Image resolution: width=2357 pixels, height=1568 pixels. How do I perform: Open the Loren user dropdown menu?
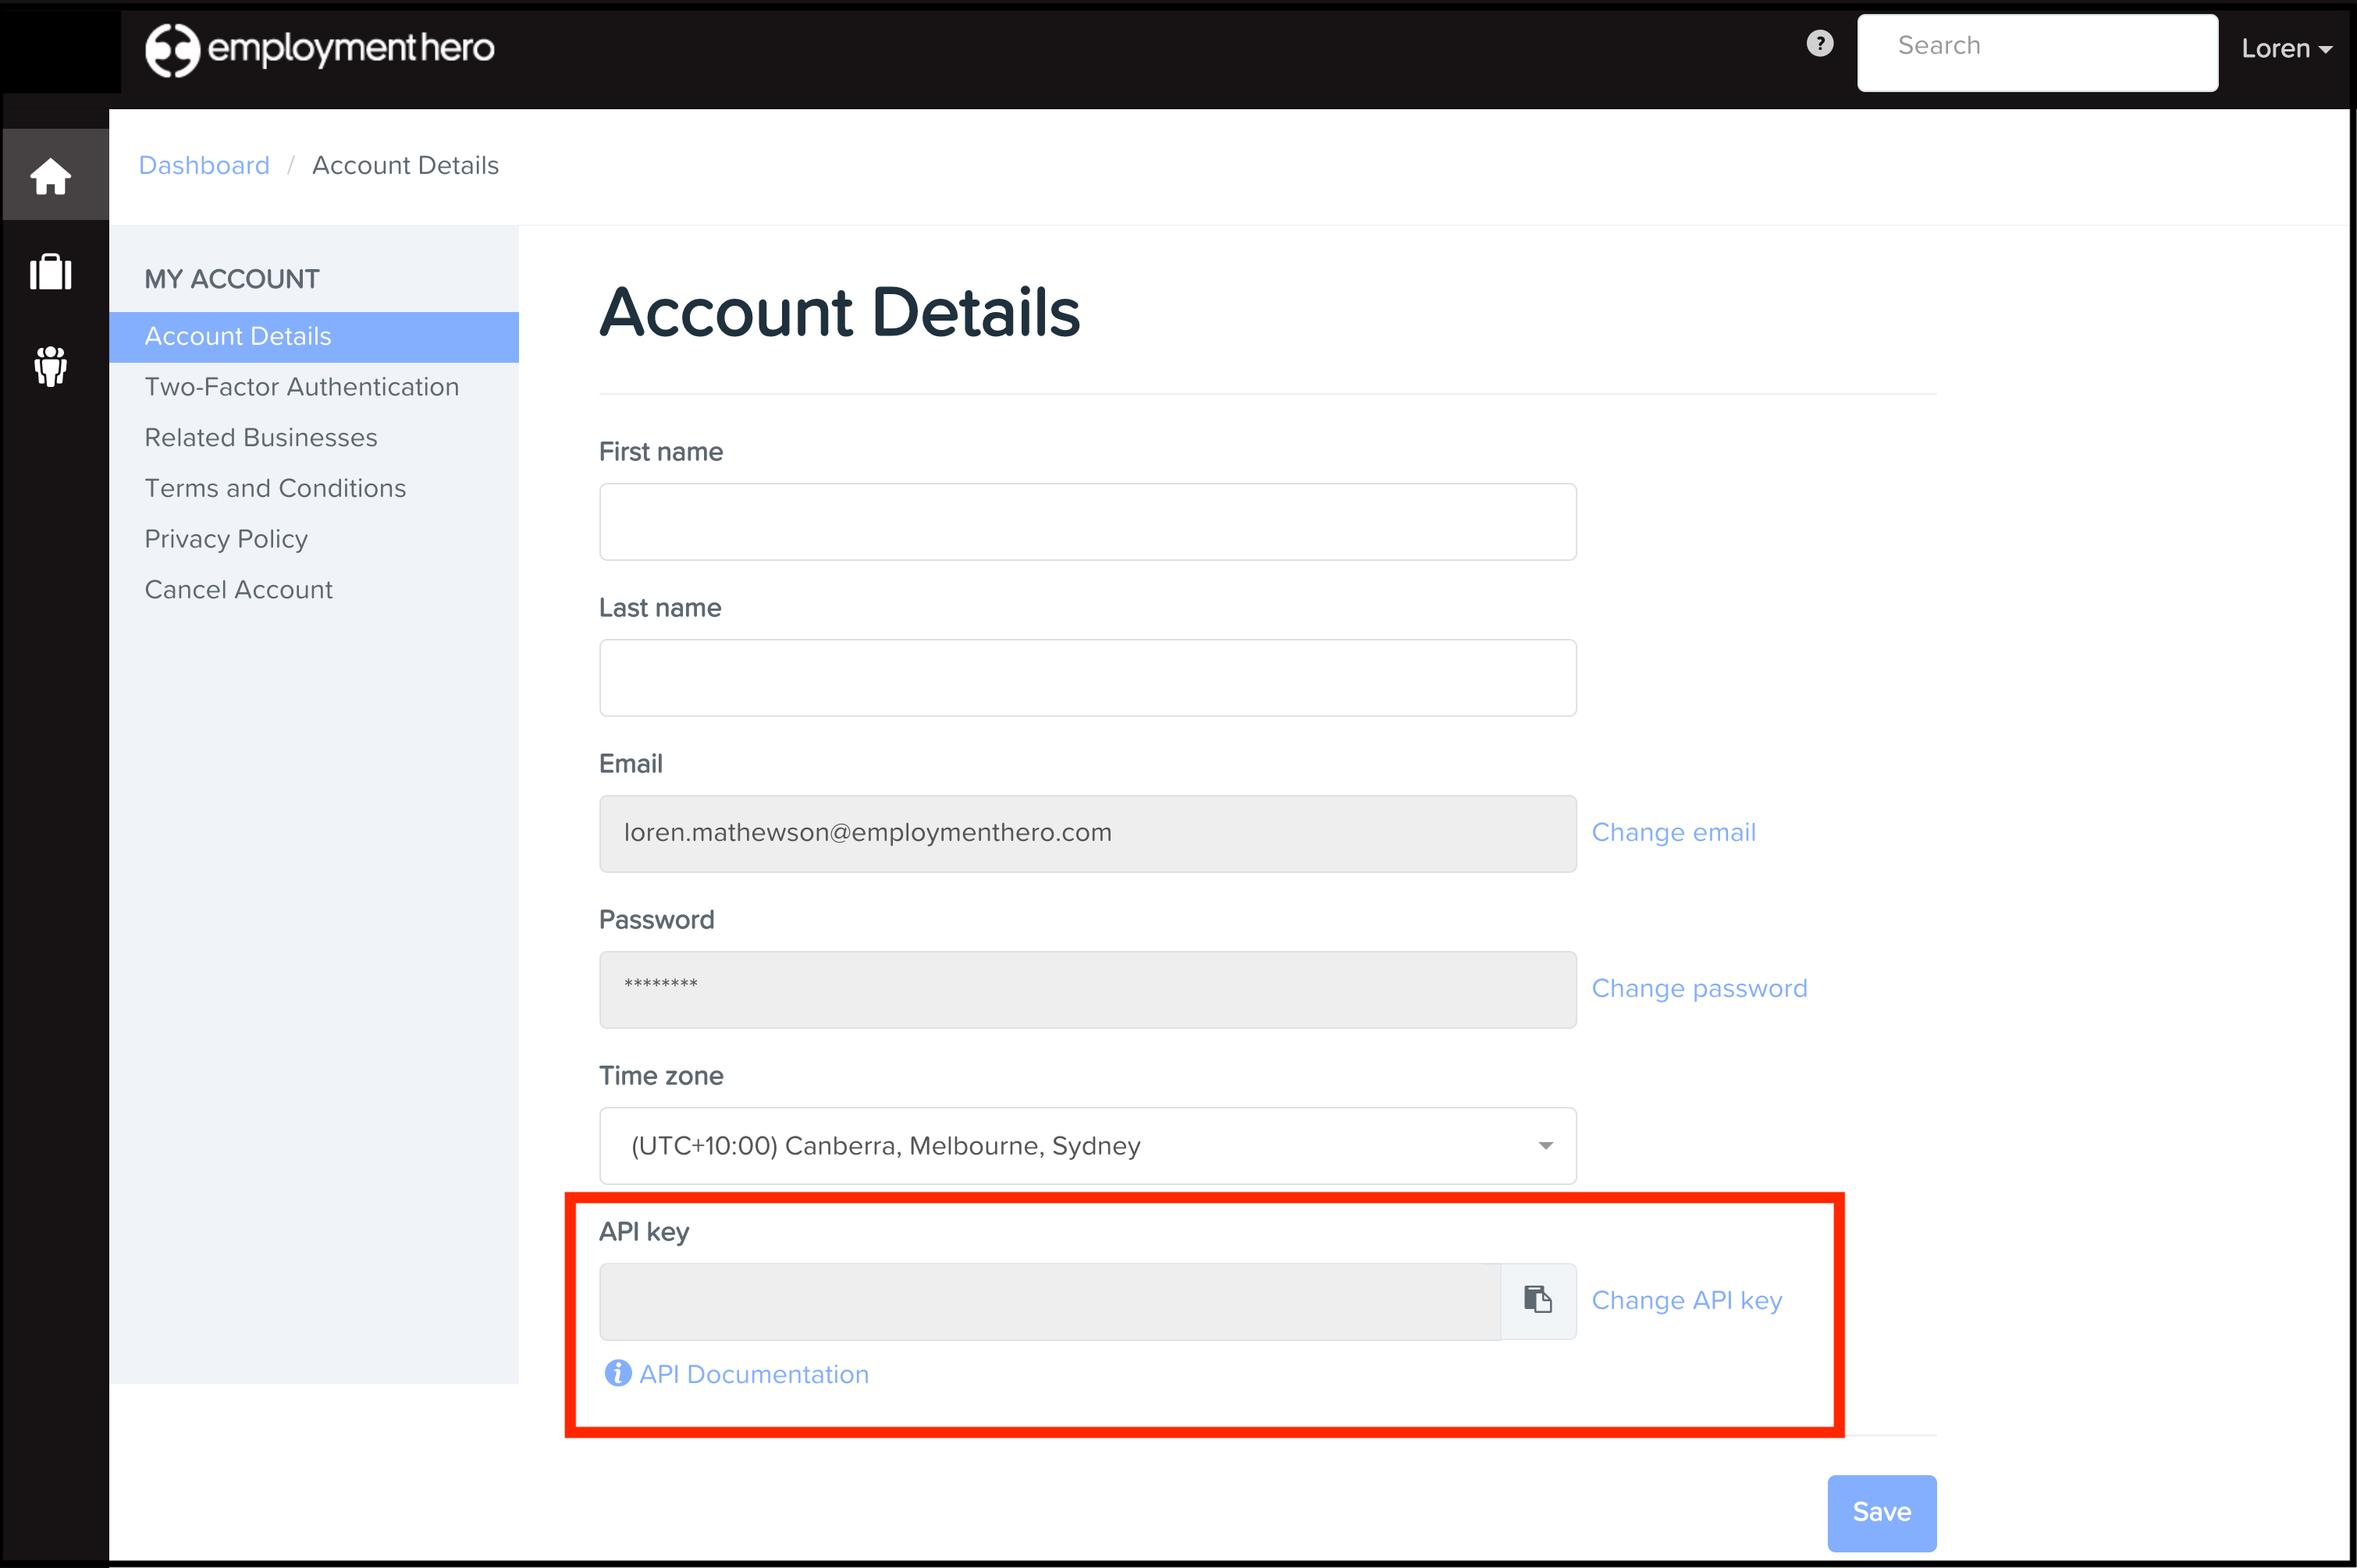click(x=2286, y=49)
